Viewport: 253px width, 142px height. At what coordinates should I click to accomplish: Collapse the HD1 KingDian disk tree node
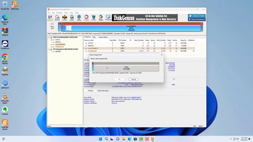[x=49, y=49]
